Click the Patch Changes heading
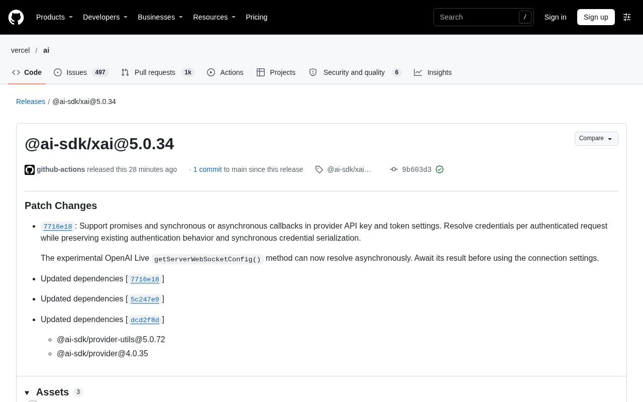The width and height of the screenshot is (643, 402). click(61, 206)
